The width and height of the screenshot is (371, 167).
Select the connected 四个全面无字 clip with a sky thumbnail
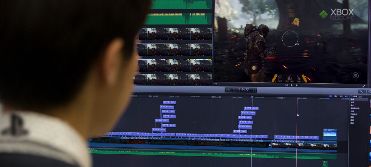point(330,134)
